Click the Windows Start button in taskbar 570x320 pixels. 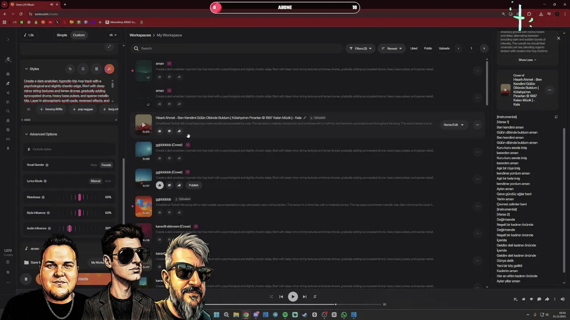tap(216, 315)
